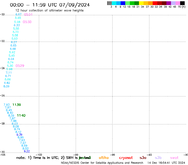
Task: Click the wave height value 8.52
Action: coord(26,148)
